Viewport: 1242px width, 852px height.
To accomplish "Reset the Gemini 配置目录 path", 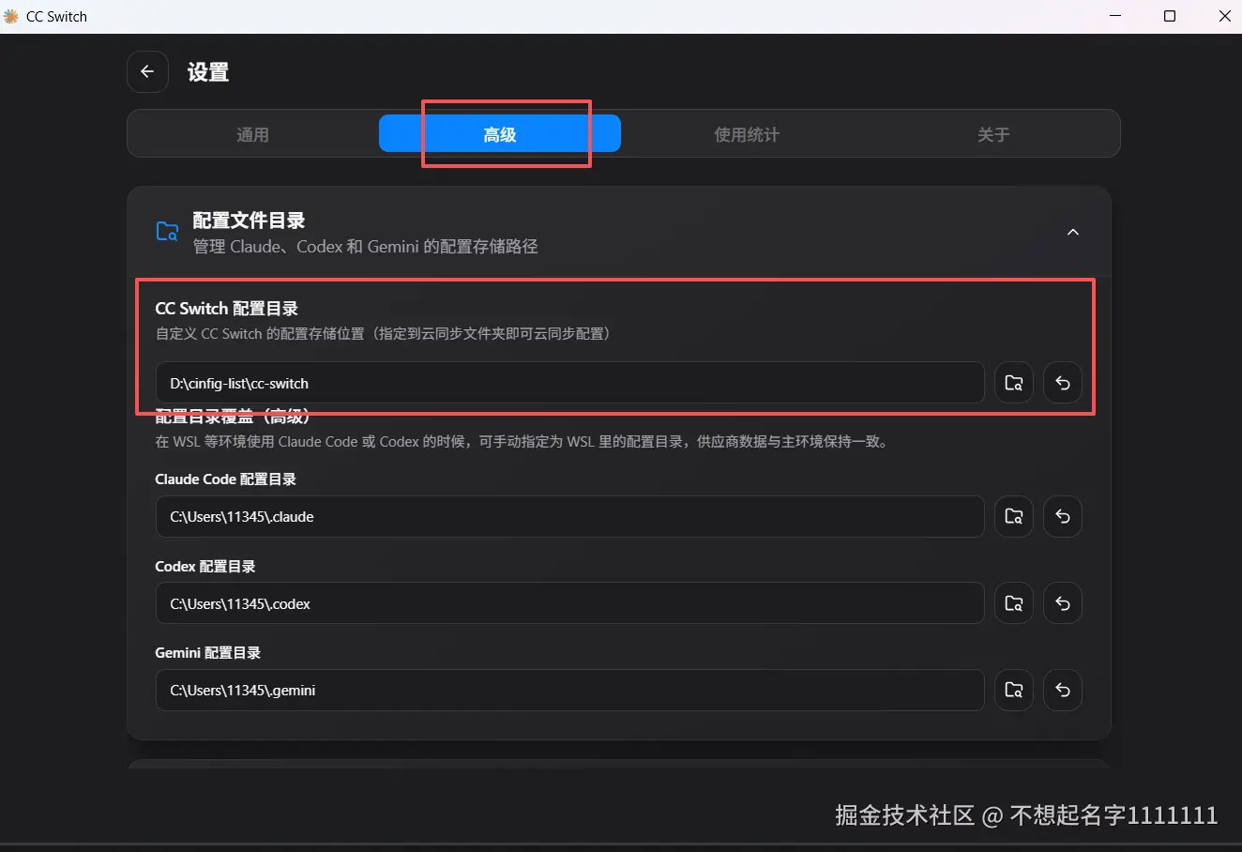I will click(1063, 690).
